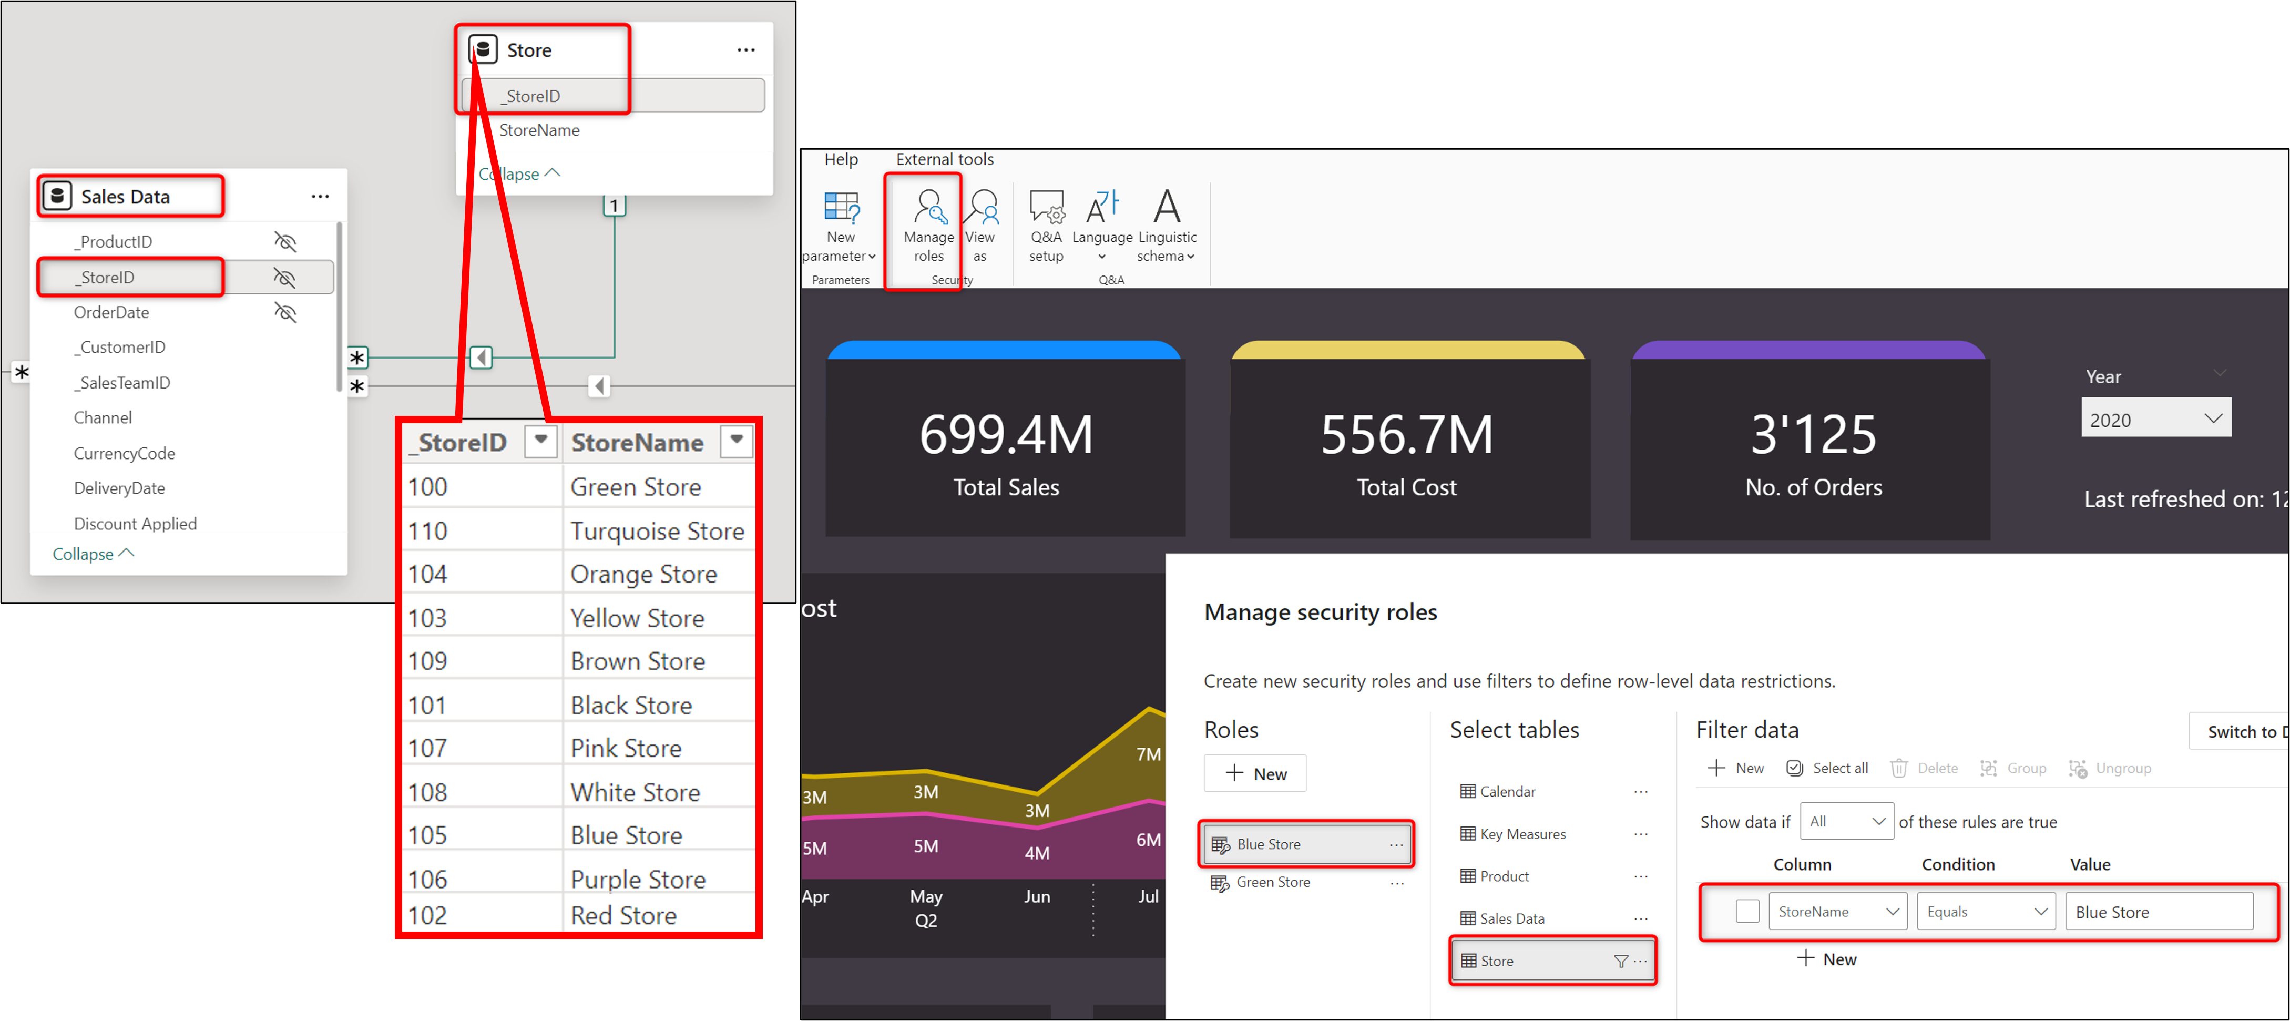Click the Key Measures table icon
The height and width of the screenshot is (1021, 2290).
[1468, 834]
